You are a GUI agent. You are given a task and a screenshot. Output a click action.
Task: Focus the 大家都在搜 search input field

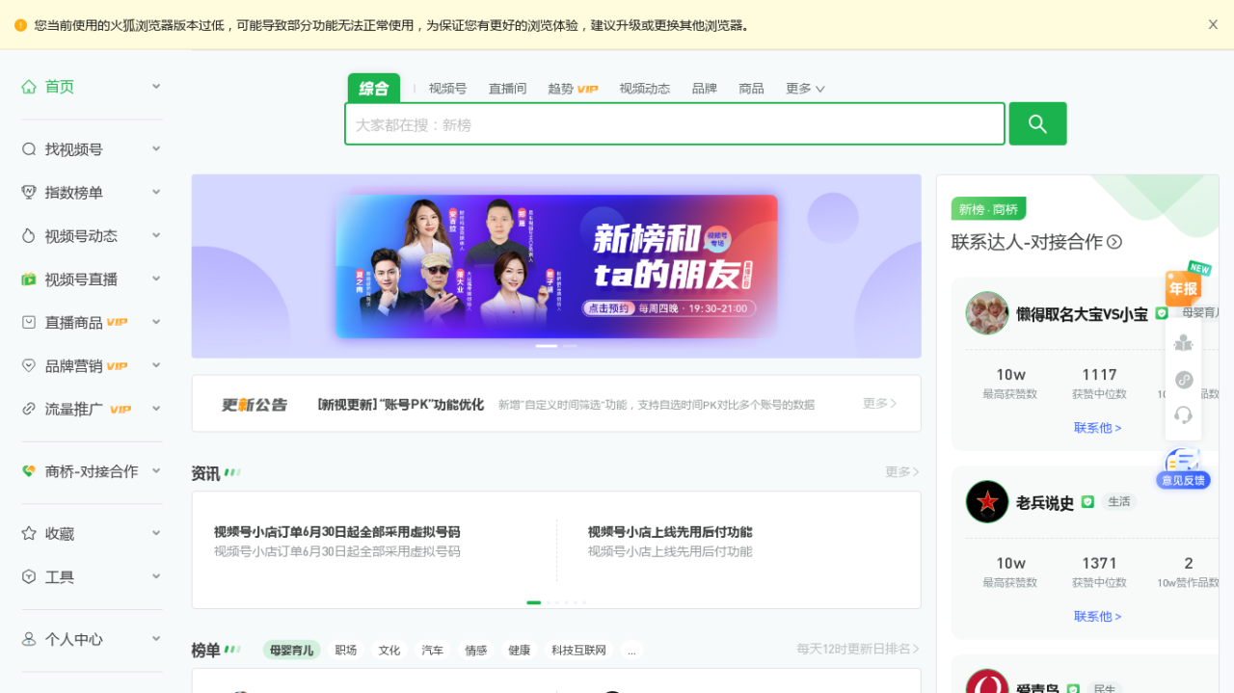pos(675,124)
